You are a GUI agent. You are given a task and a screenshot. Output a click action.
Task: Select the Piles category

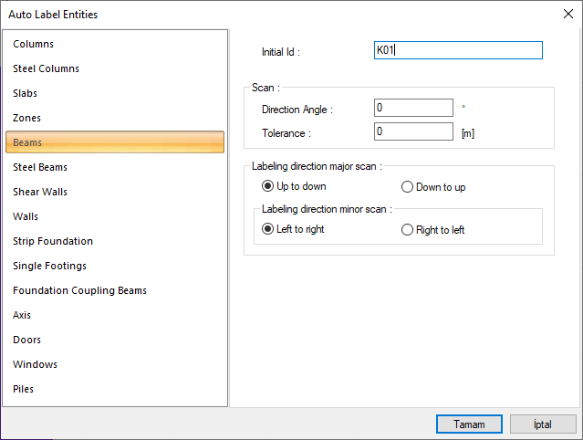[x=24, y=389]
